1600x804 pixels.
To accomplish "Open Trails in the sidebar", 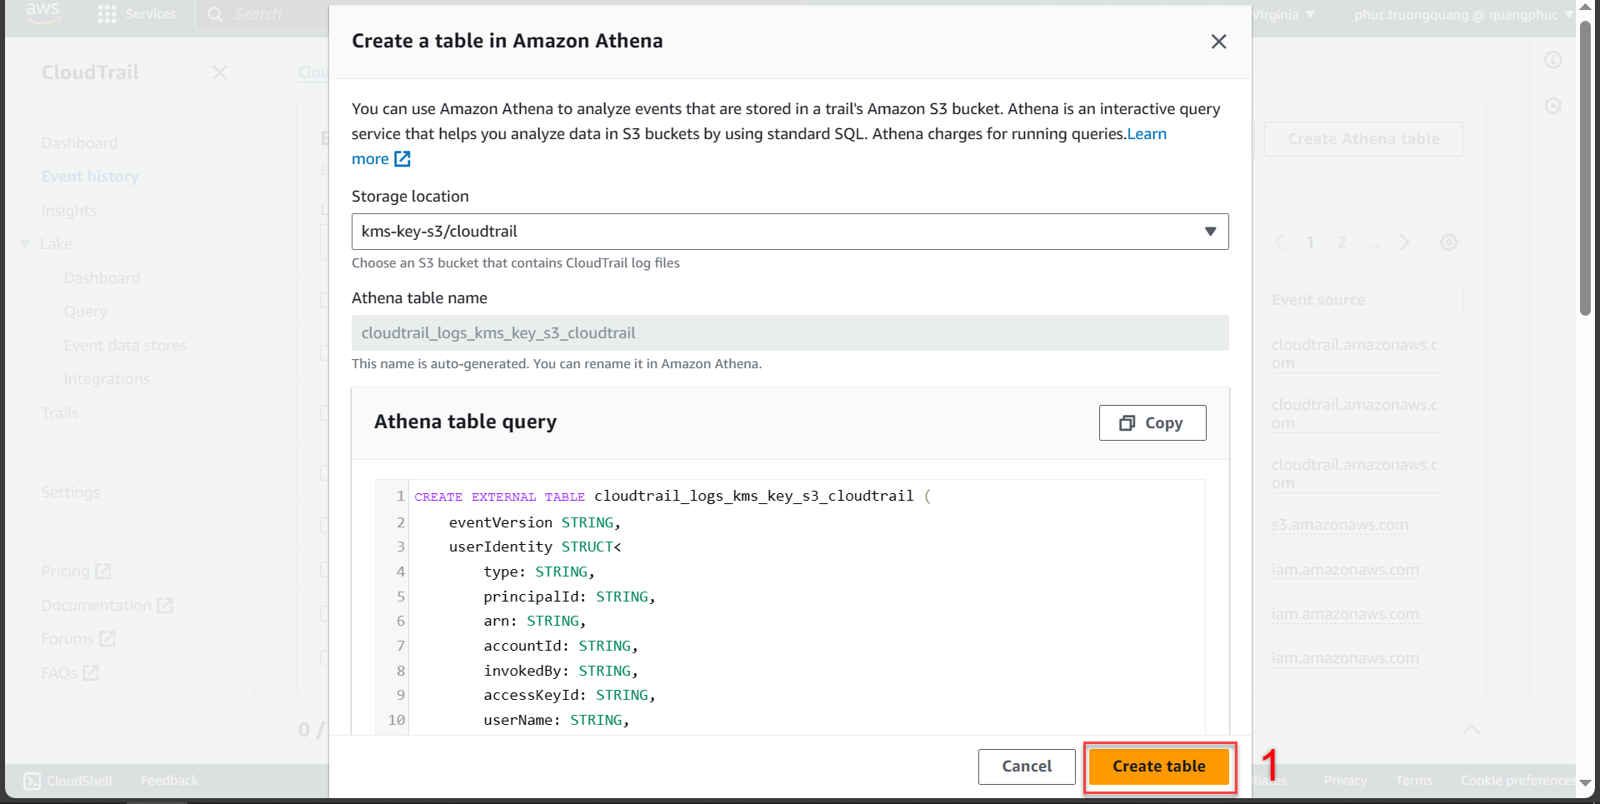I will coord(60,413).
